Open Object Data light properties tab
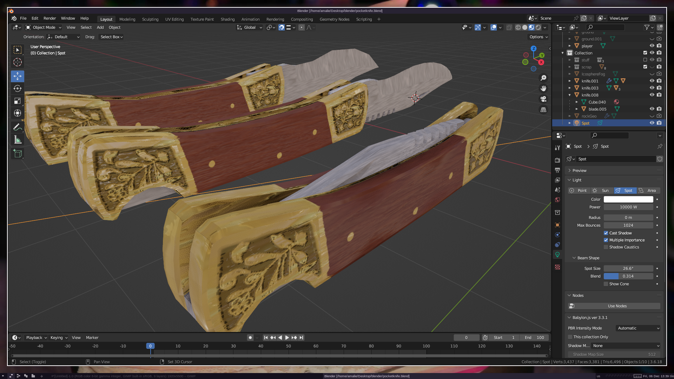Image resolution: width=674 pixels, height=379 pixels. click(x=557, y=254)
